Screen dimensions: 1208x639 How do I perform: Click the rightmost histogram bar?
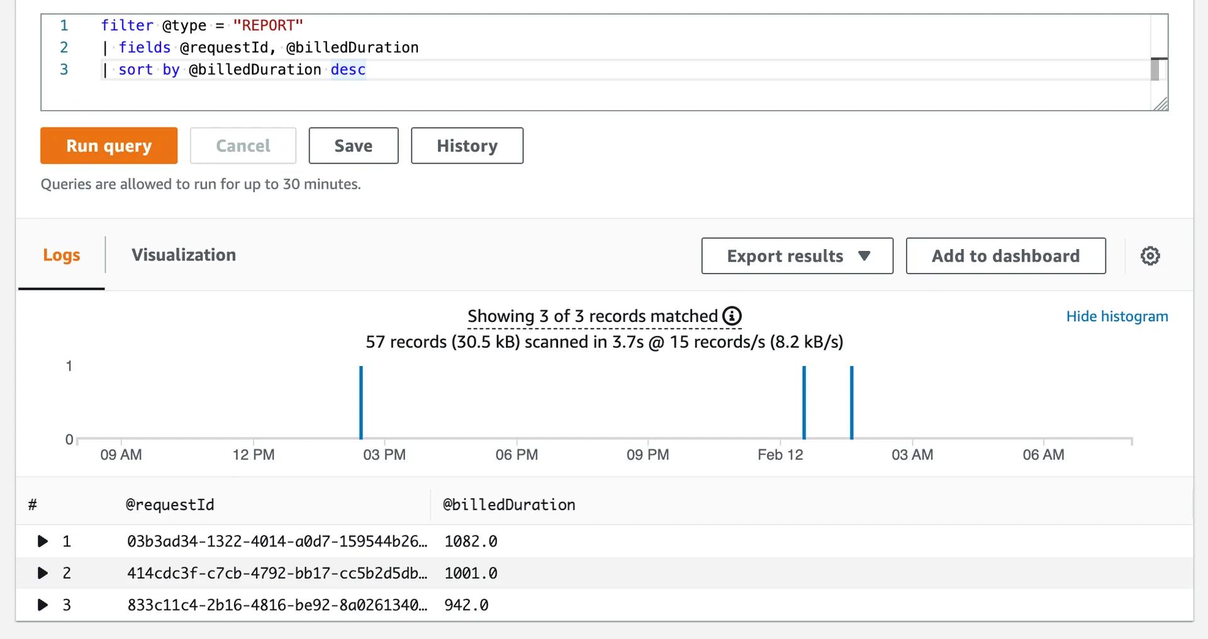pos(852,403)
